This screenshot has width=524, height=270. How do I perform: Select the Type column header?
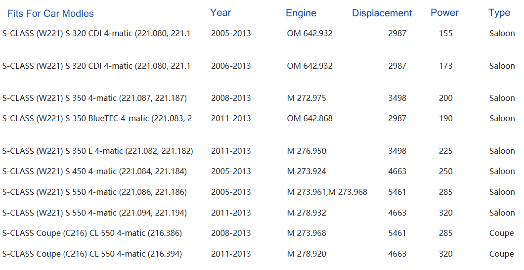pos(499,13)
